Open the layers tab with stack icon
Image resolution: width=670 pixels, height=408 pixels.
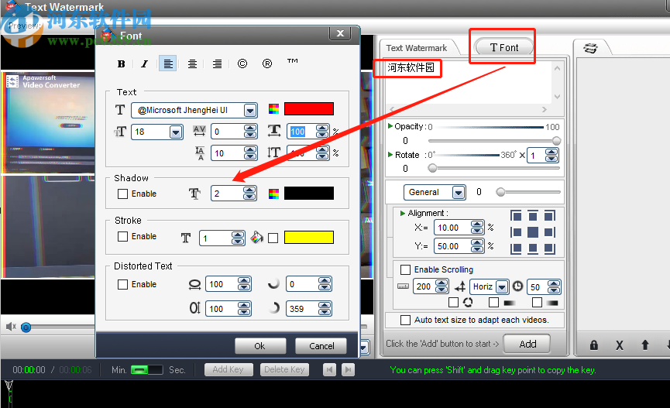tap(590, 48)
